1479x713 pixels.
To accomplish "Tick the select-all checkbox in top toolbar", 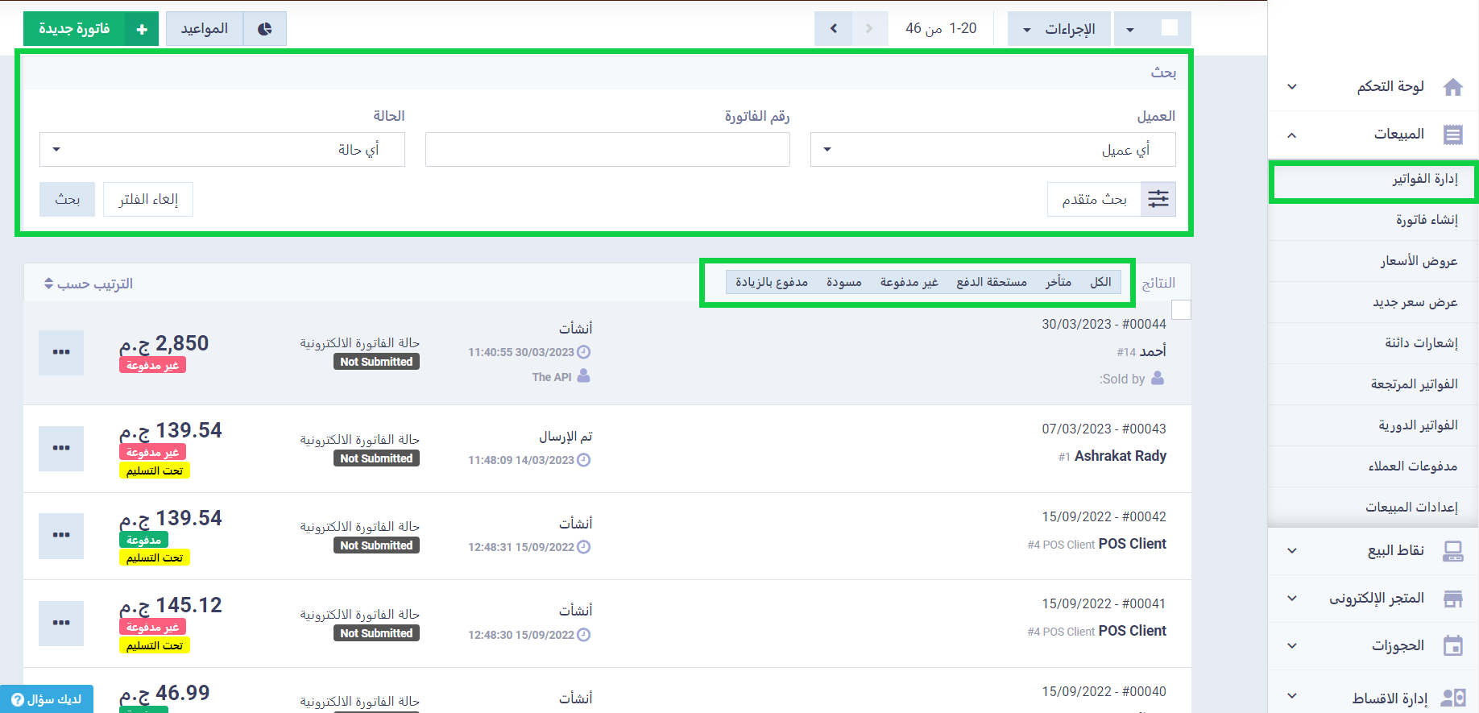I will click(1169, 28).
